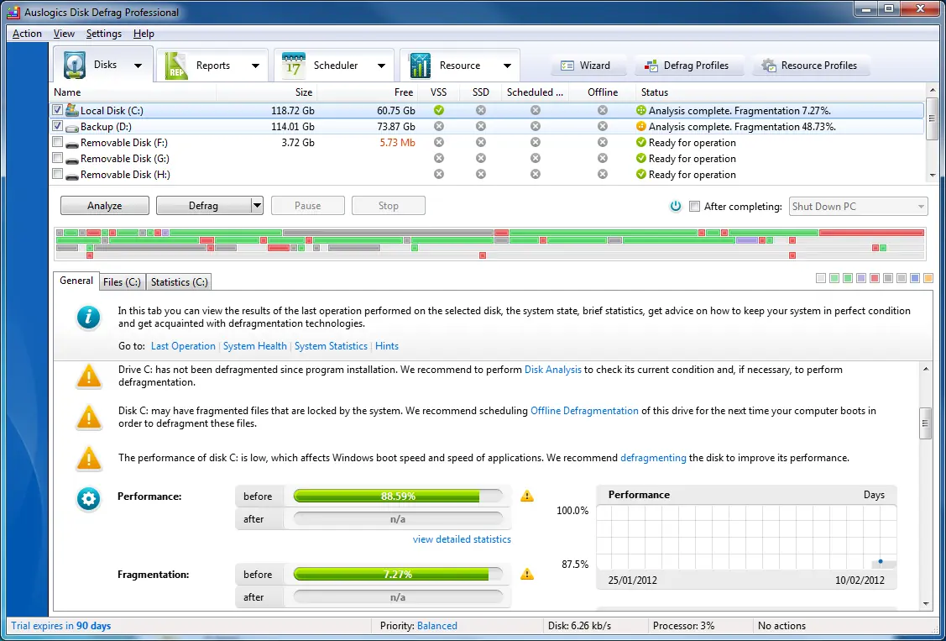Click the warning icon beside low performance message

pos(89,459)
